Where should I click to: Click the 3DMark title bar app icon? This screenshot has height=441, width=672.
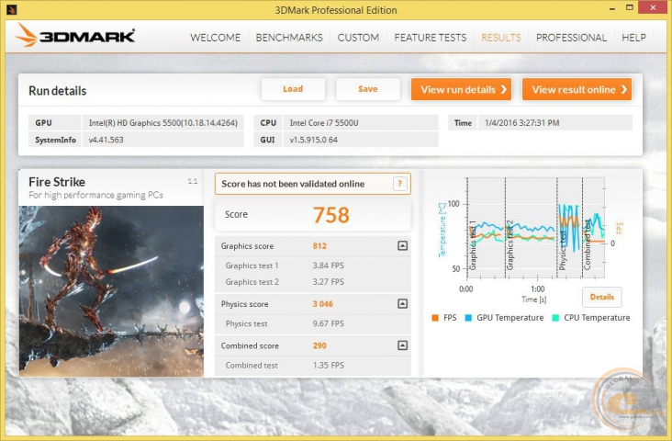12,9
